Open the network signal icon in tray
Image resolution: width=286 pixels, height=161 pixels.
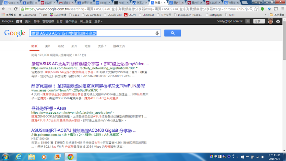tap(257, 157)
